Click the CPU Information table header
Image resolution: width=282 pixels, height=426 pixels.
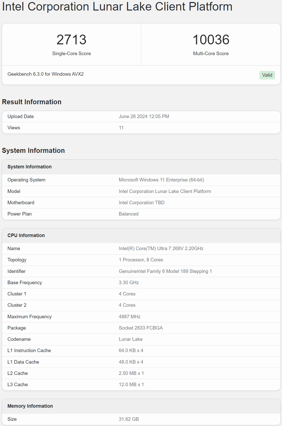point(26,235)
